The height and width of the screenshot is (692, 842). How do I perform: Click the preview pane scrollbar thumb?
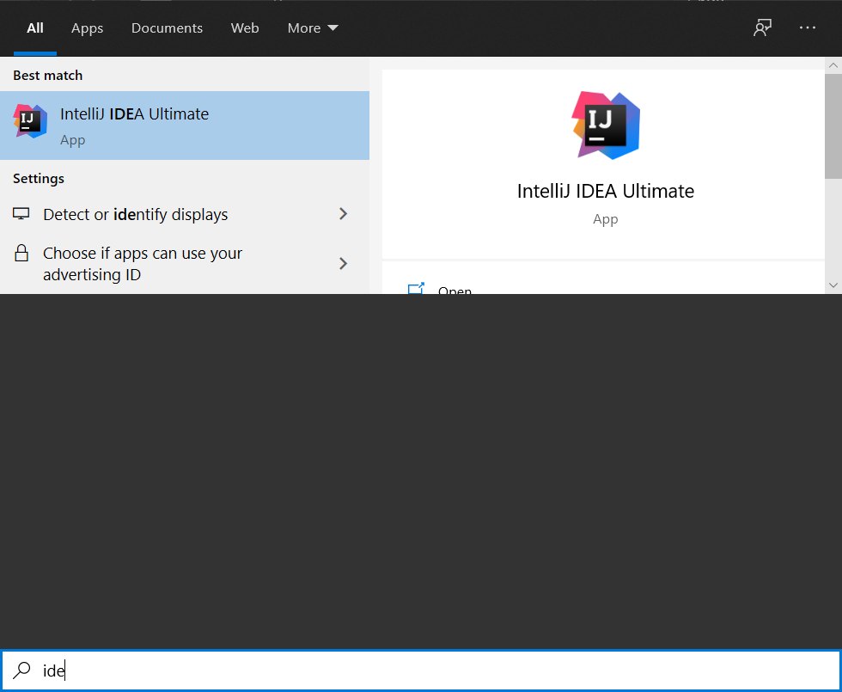833,126
